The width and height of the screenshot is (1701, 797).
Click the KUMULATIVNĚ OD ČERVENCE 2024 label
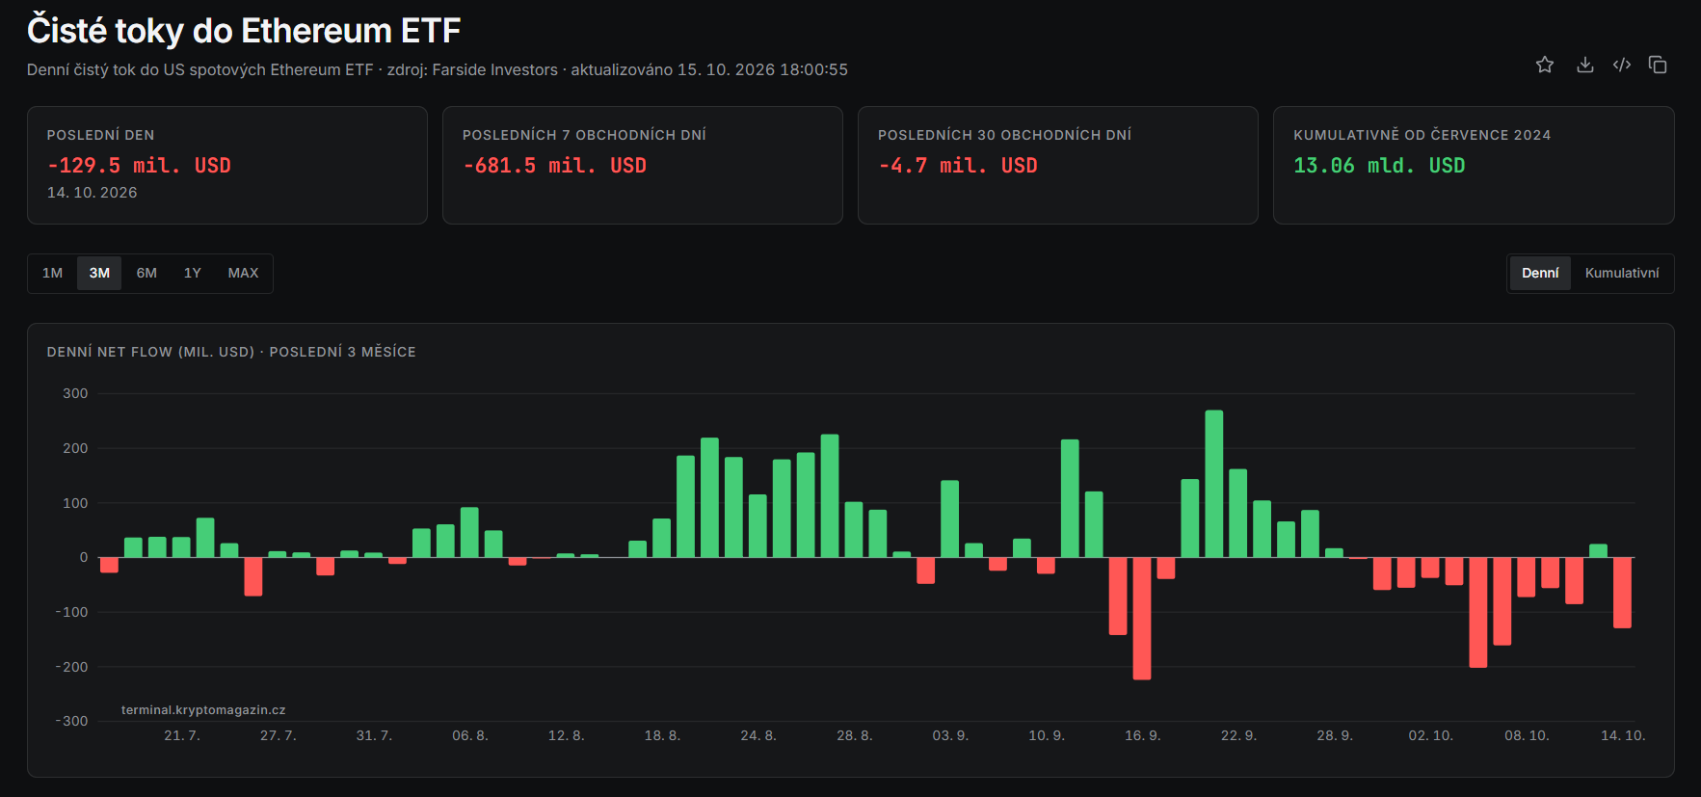[1422, 135]
